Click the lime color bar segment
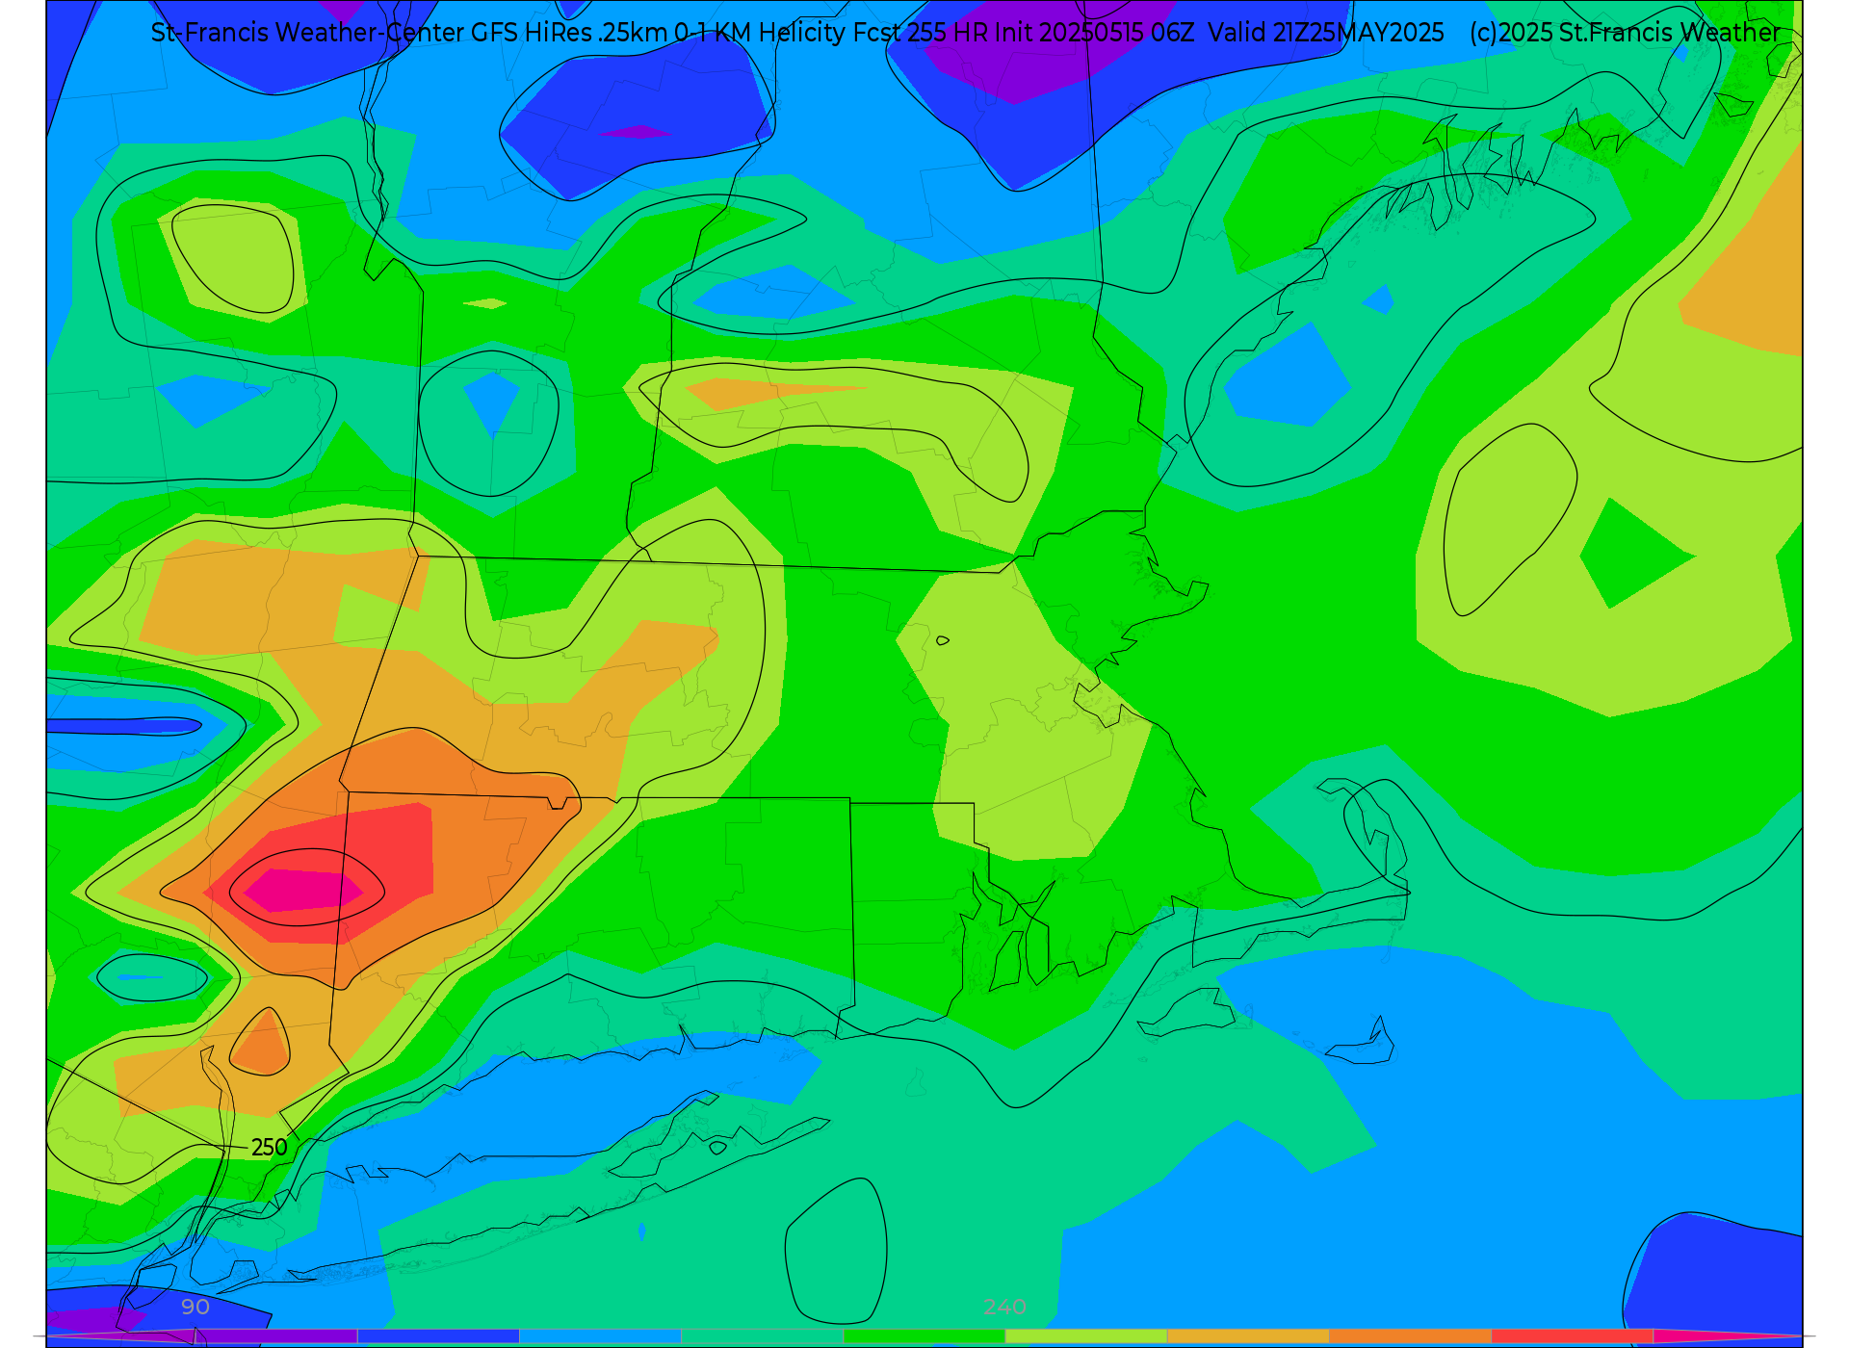Image resolution: width=1849 pixels, height=1348 pixels. (1086, 1336)
